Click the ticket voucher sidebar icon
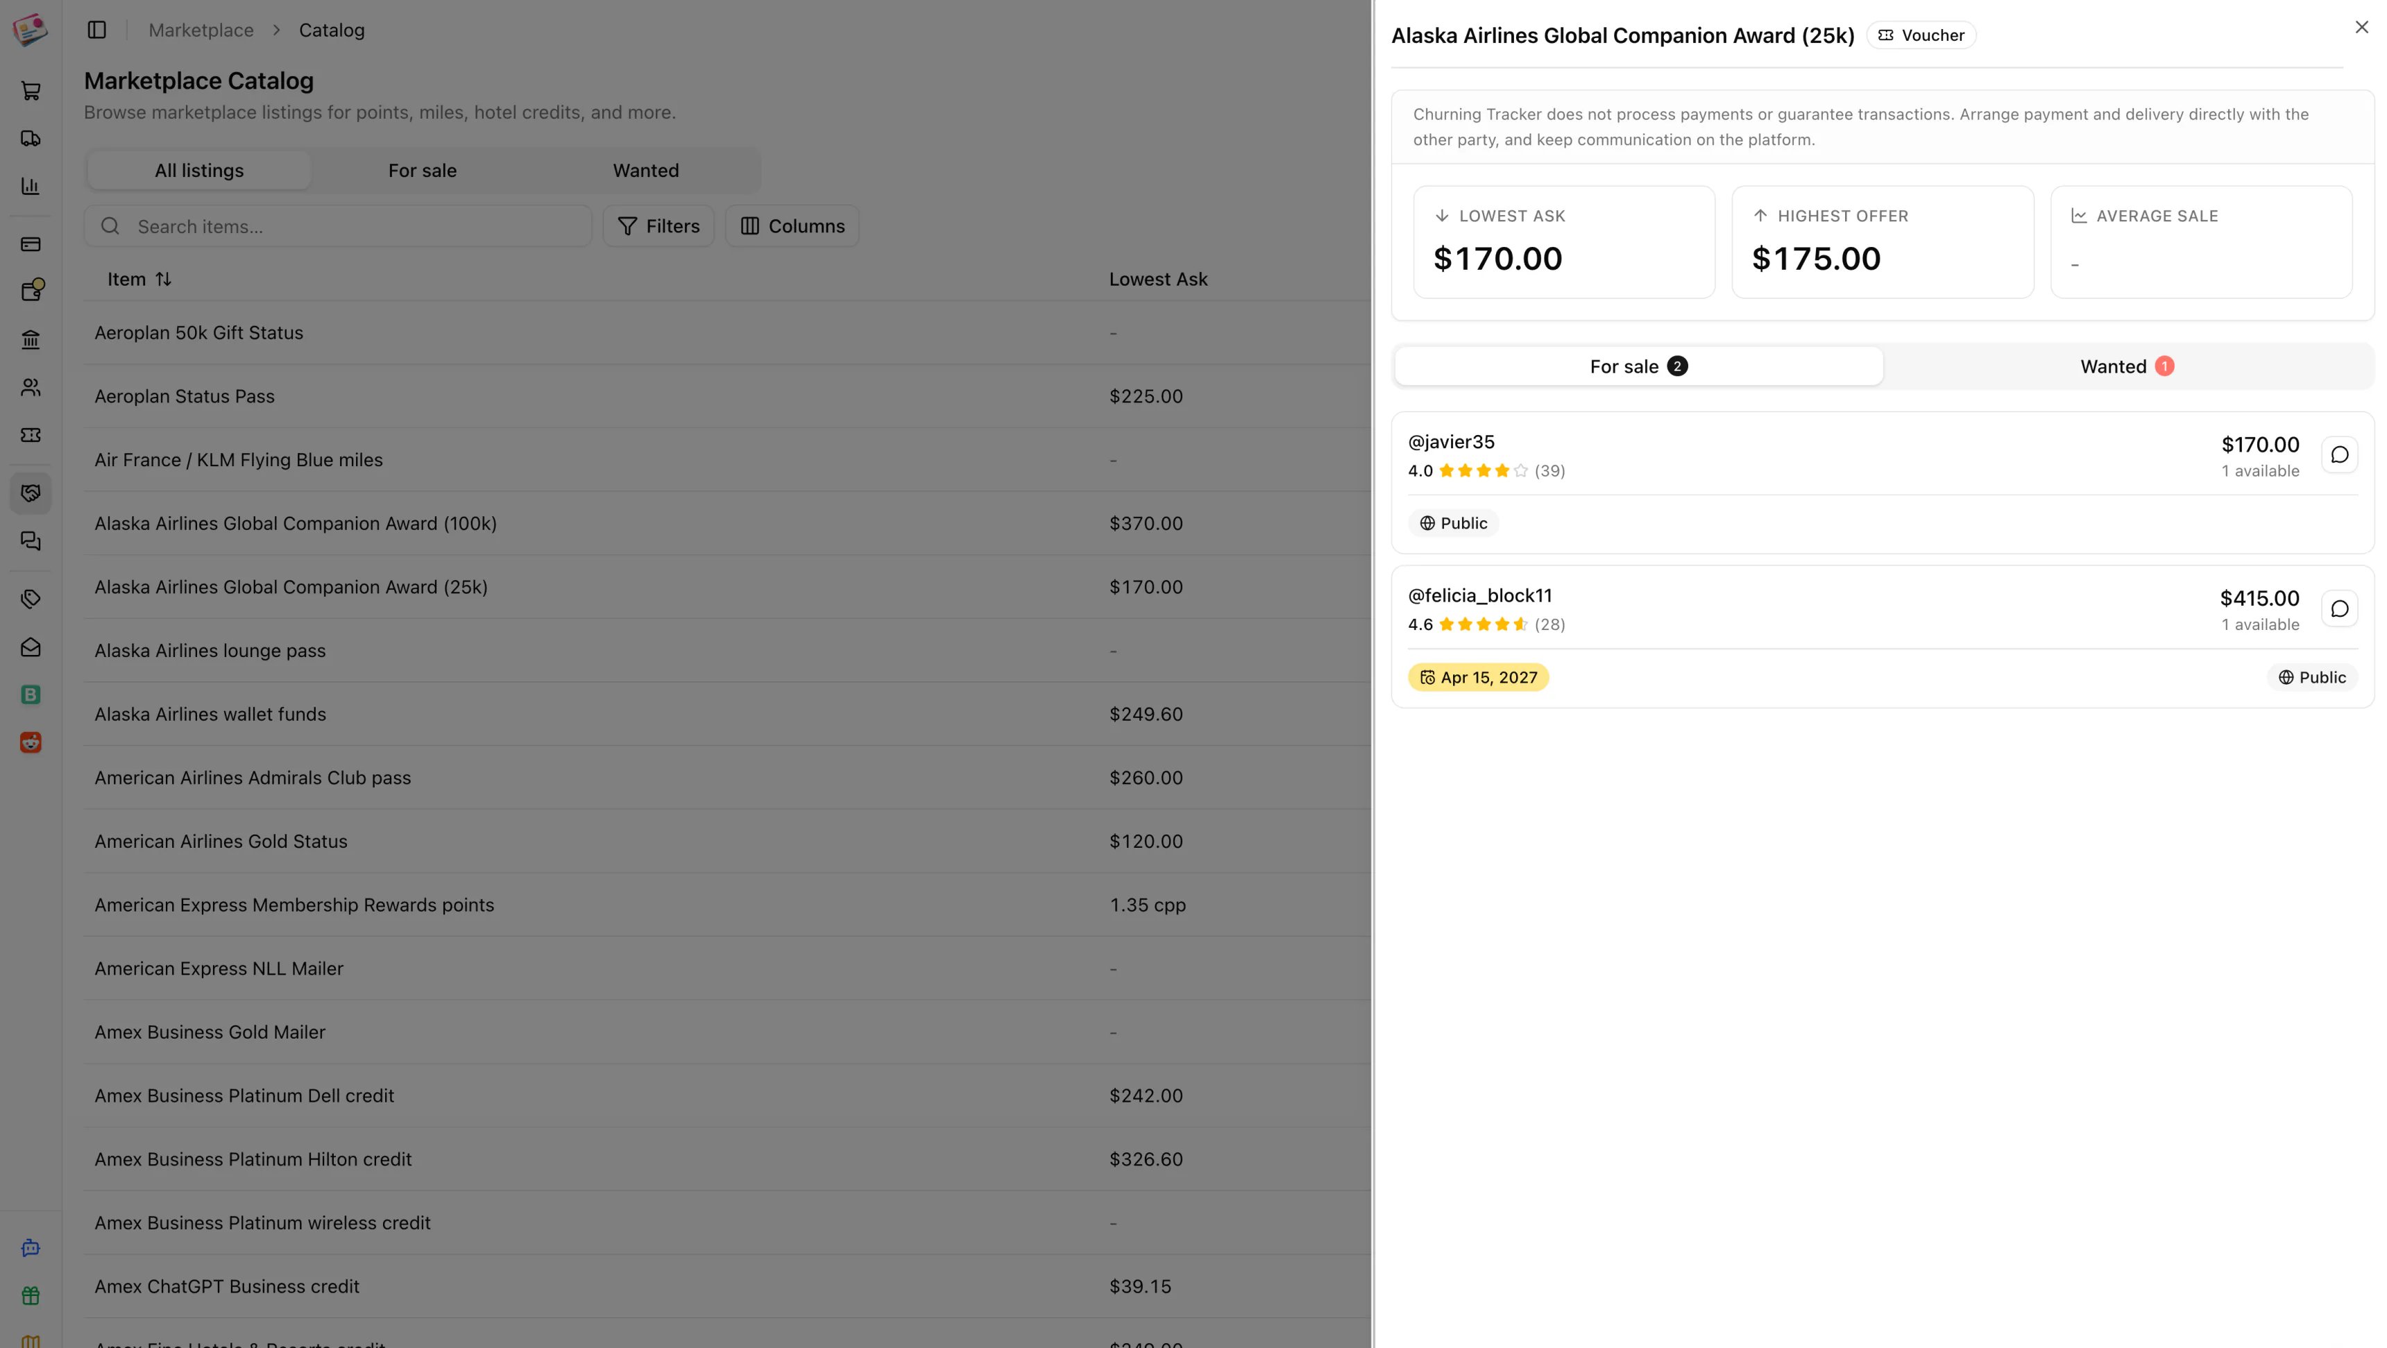This screenshot has width=2387, height=1348. (x=31, y=436)
